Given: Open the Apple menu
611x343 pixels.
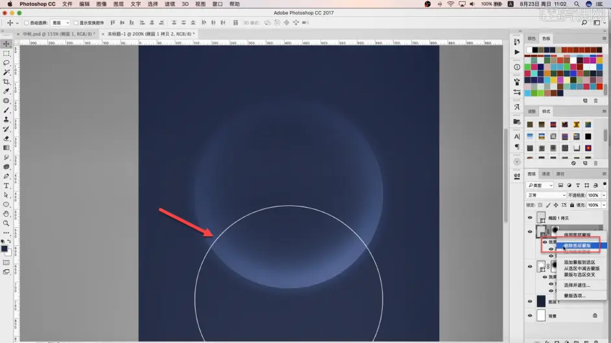Looking at the screenshot, I should 10,4.
